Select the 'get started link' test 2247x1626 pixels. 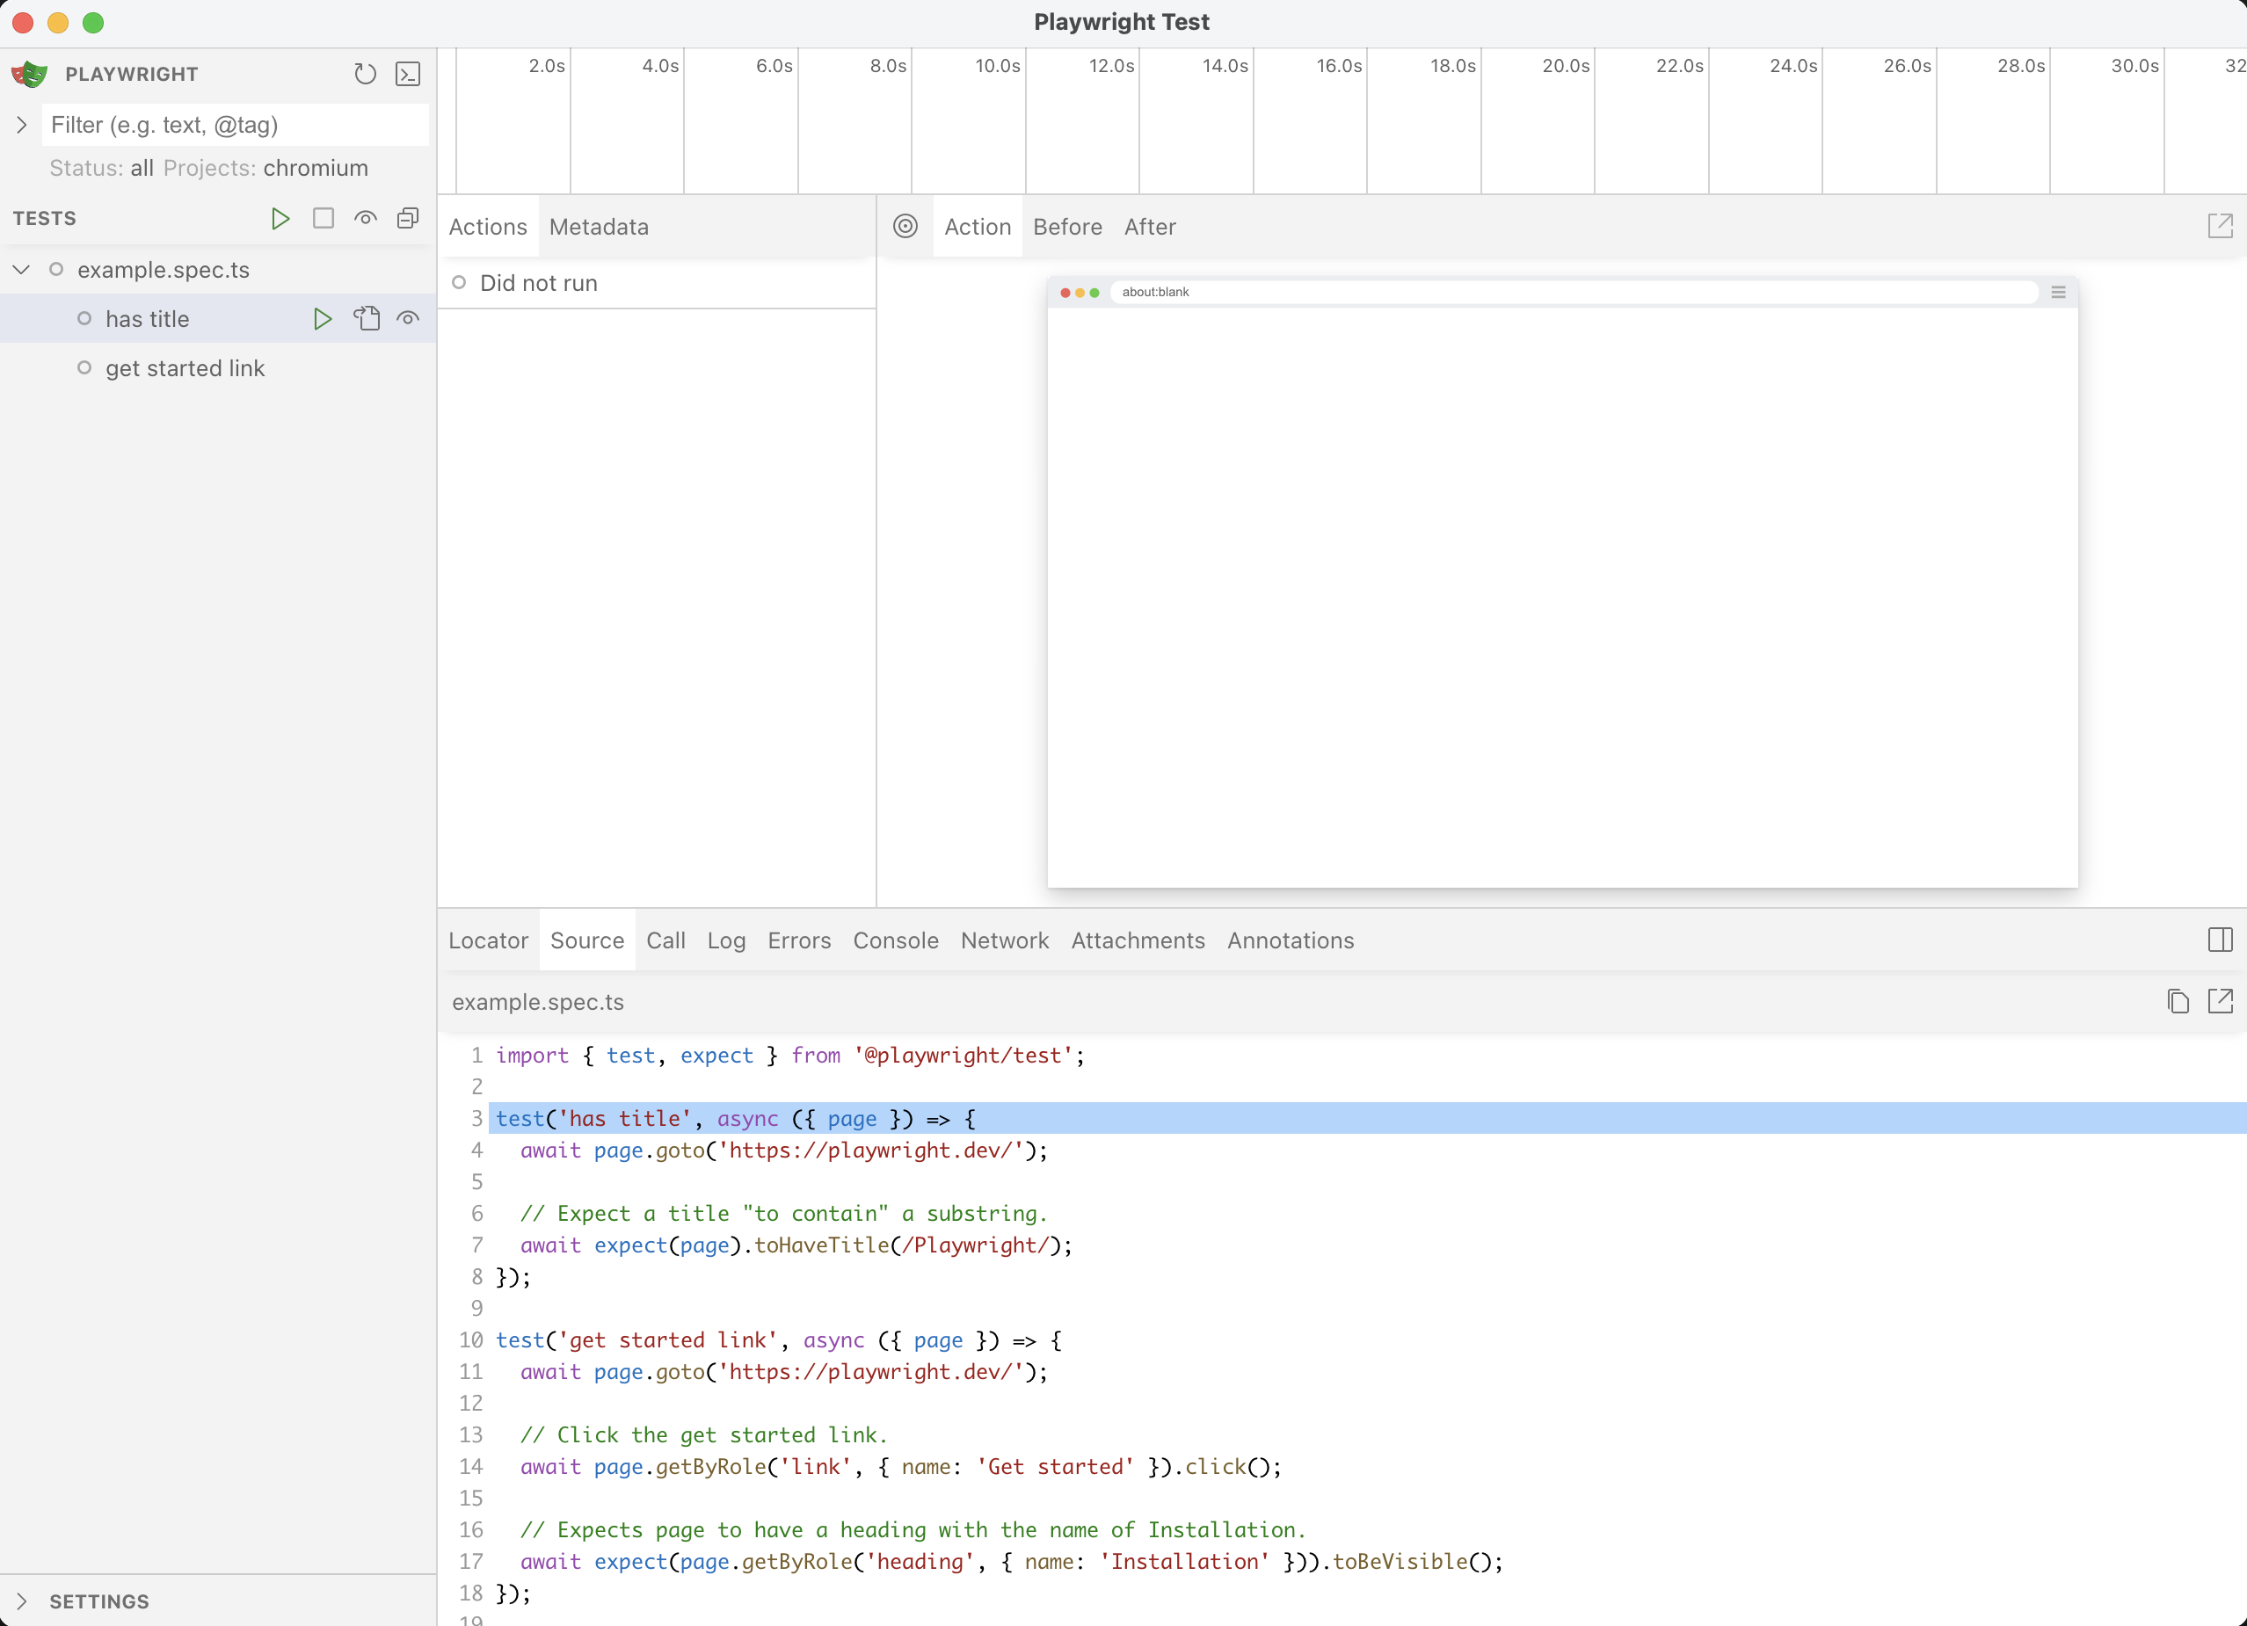[185, 368]
